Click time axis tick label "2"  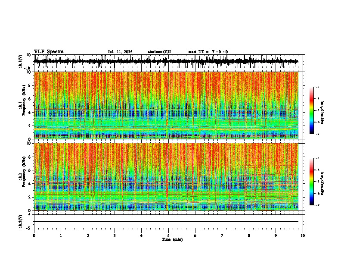pos(88,236)
